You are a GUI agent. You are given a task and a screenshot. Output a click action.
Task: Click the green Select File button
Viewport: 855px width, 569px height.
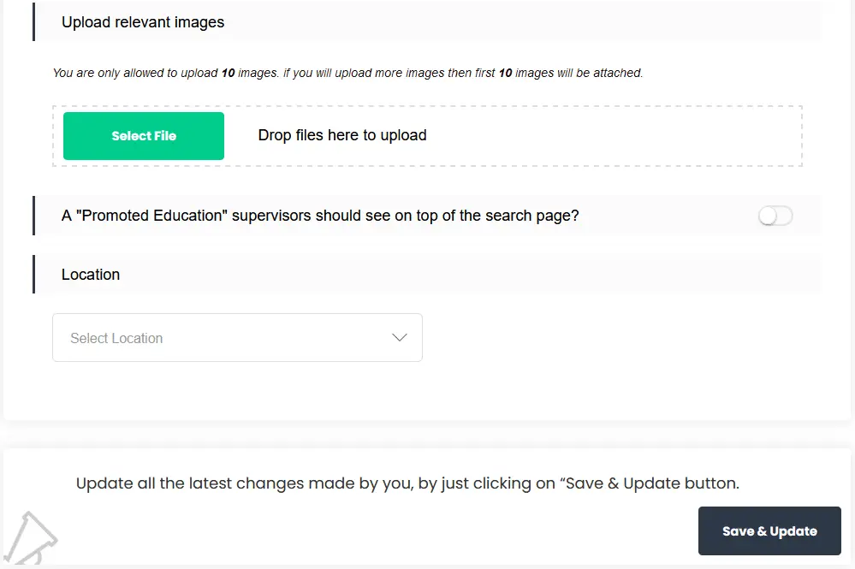click(x=144, y=136)
